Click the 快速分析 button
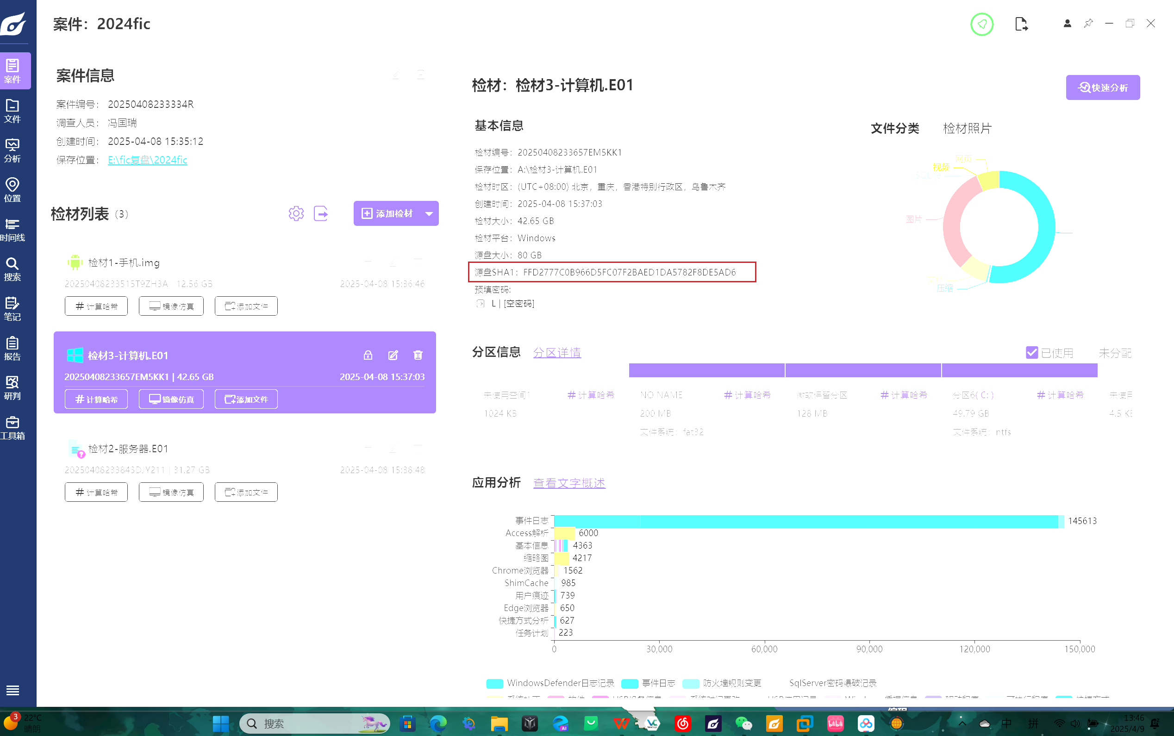 (x=1102, y=87)
